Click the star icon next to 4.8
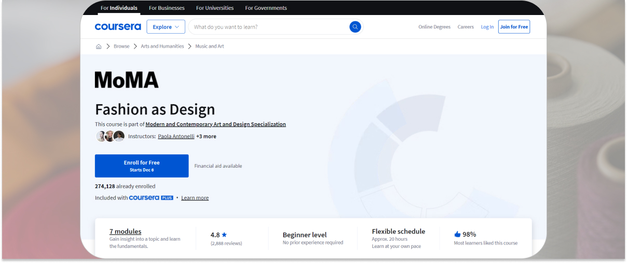Screen dimensions: 627x263 tap(224, 235)
